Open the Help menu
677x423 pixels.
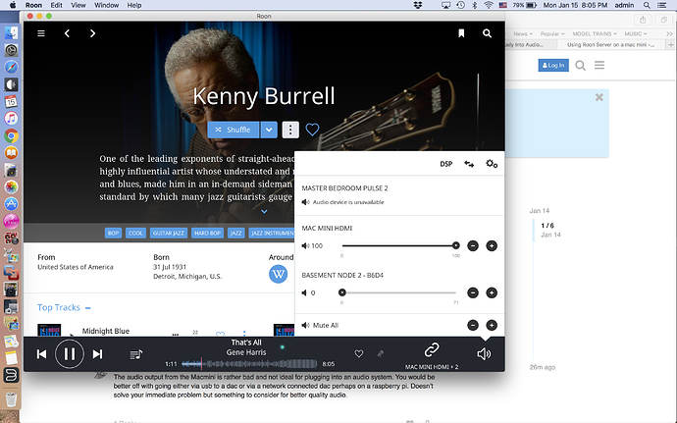pos(134,5)
